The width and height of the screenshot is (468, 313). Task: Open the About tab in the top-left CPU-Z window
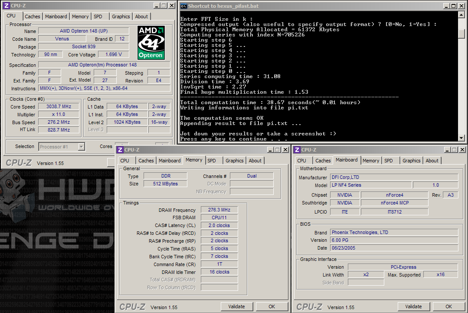[141, 16]
